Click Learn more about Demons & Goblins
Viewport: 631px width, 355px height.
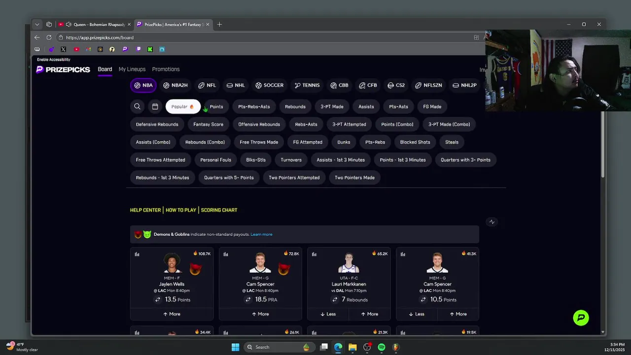click(261, 234)
